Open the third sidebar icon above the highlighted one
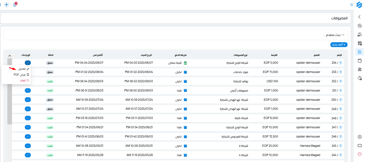This screenshot has width=365, height=162. click(360, 43)
